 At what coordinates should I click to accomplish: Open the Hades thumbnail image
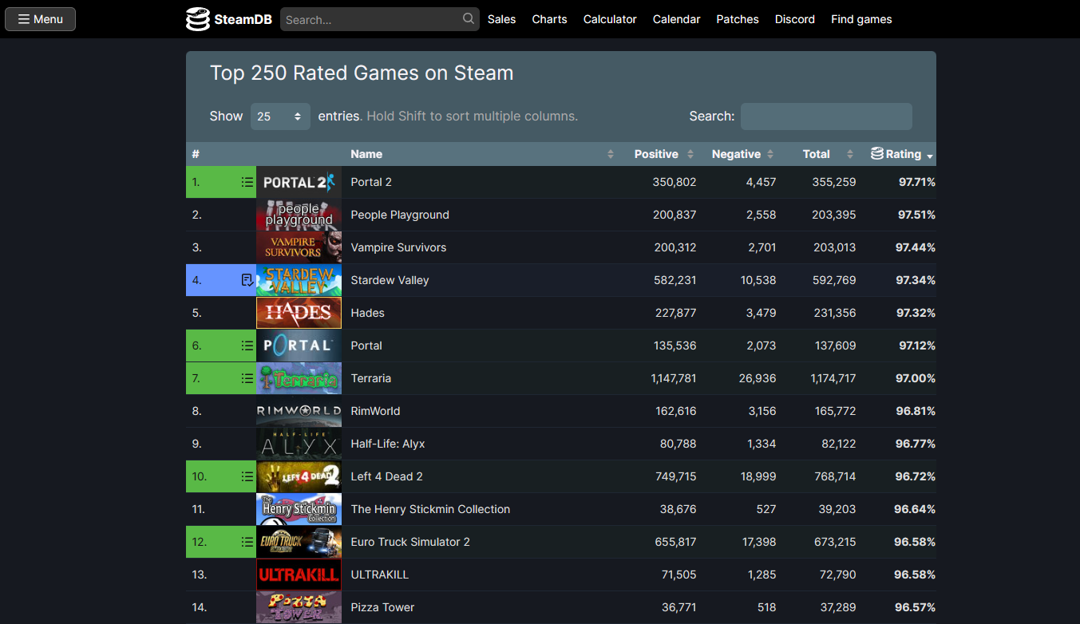(x=299, y=313)
